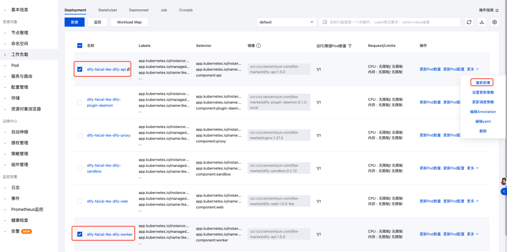Open dify-faizal-tke-dify-sandbox workload link
Screen dimensions: 507x252
pos(104,168)
